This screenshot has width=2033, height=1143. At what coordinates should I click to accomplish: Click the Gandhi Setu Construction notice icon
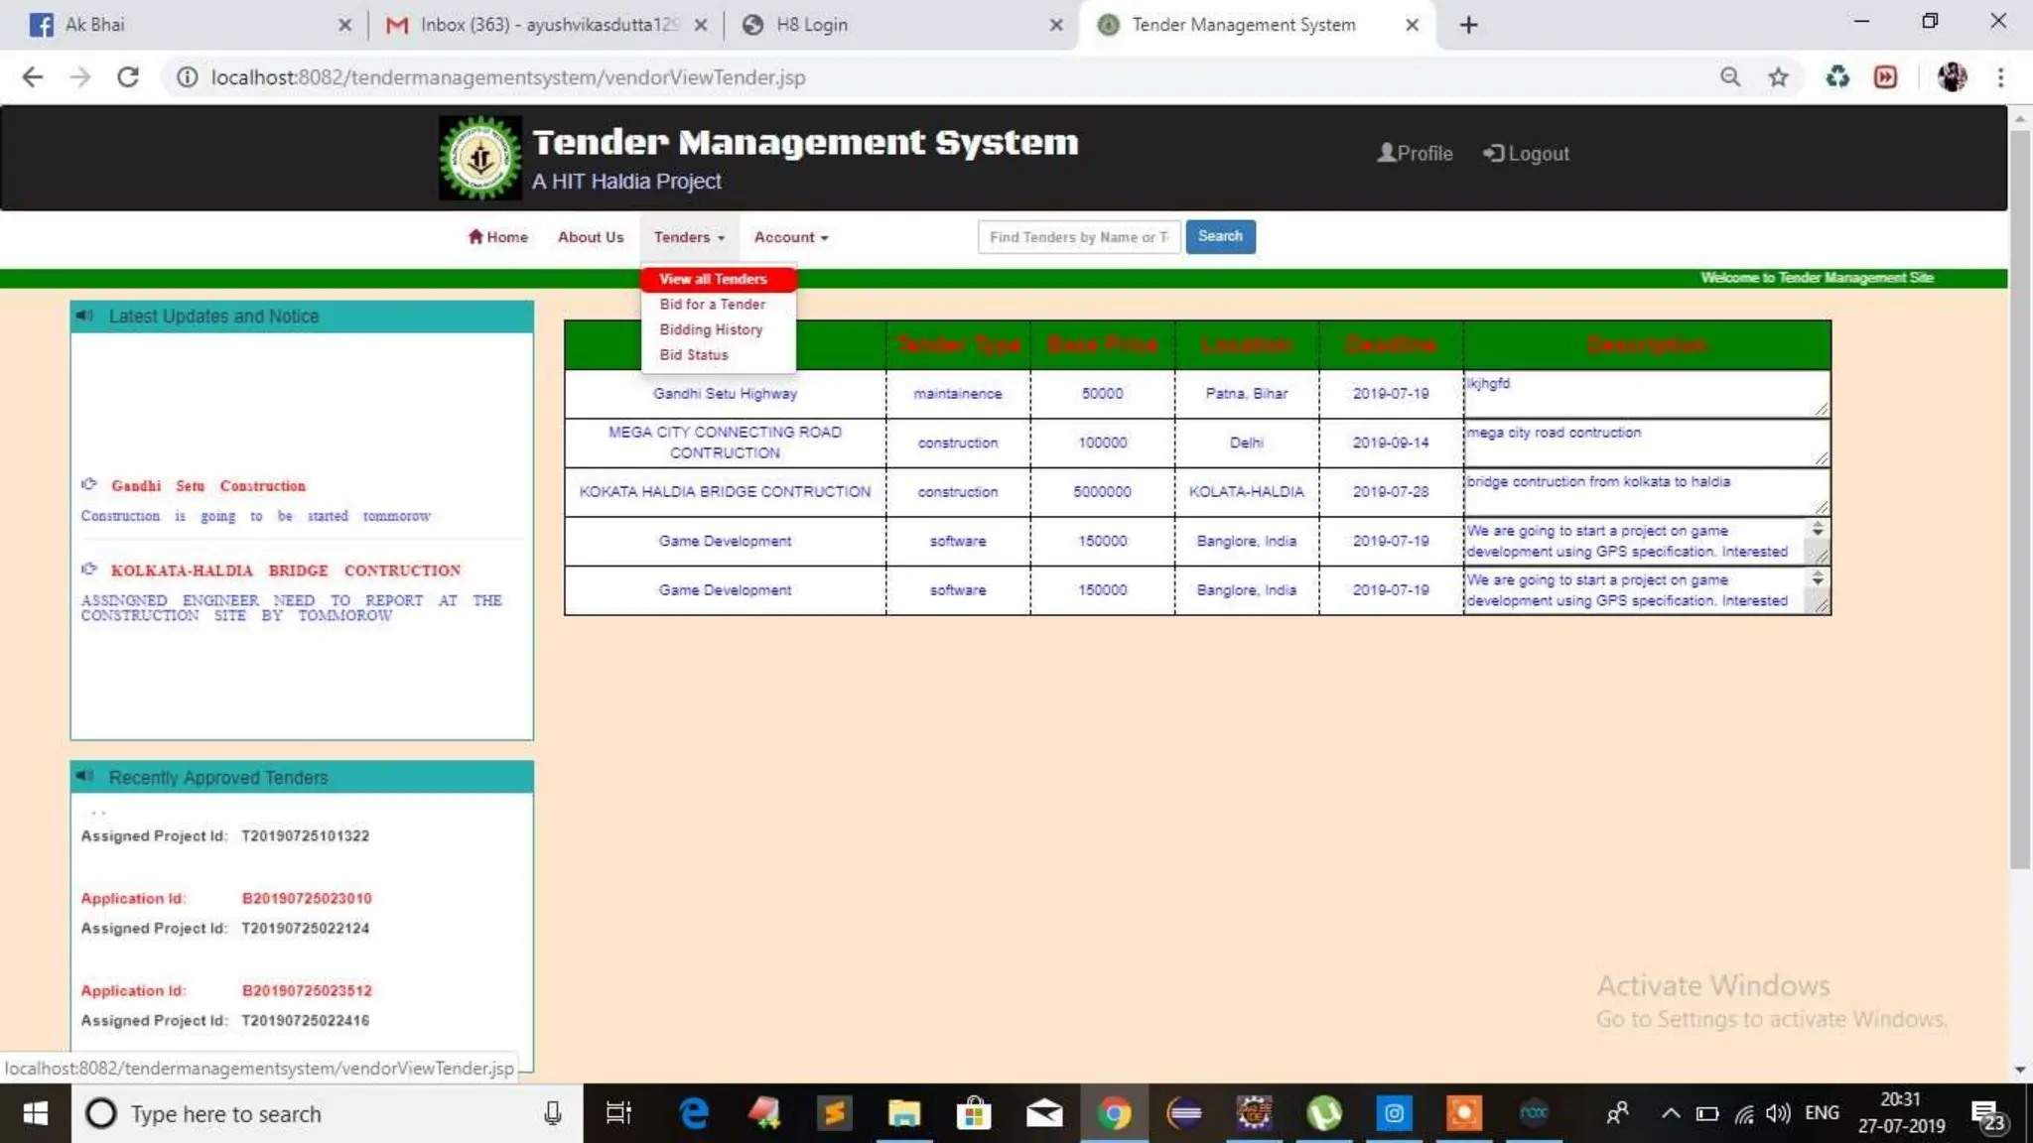coord(89,484)
